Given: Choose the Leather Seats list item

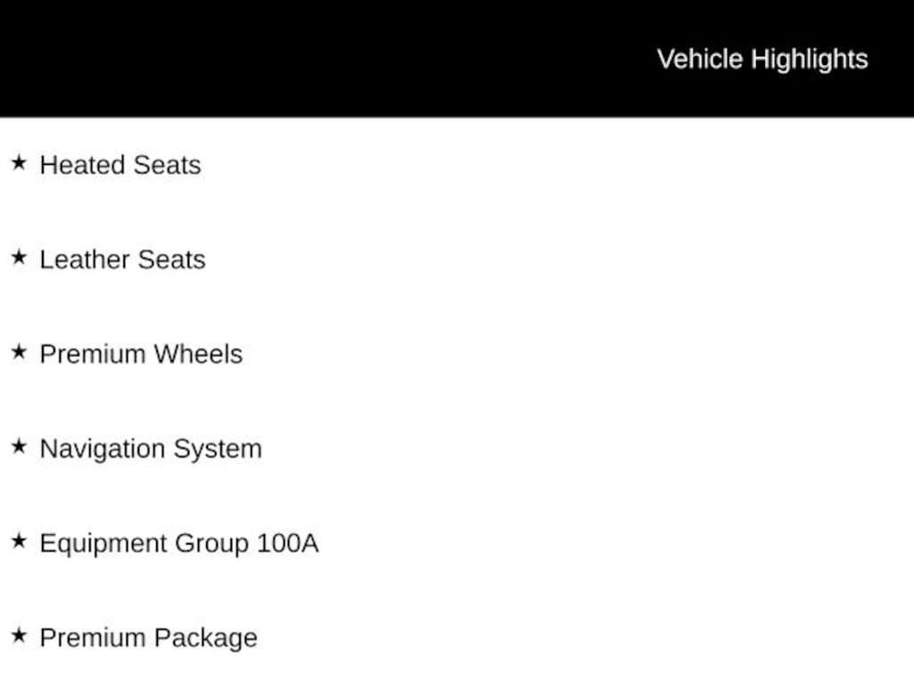Looking at the screenshot, I should [x=122, y=260].
